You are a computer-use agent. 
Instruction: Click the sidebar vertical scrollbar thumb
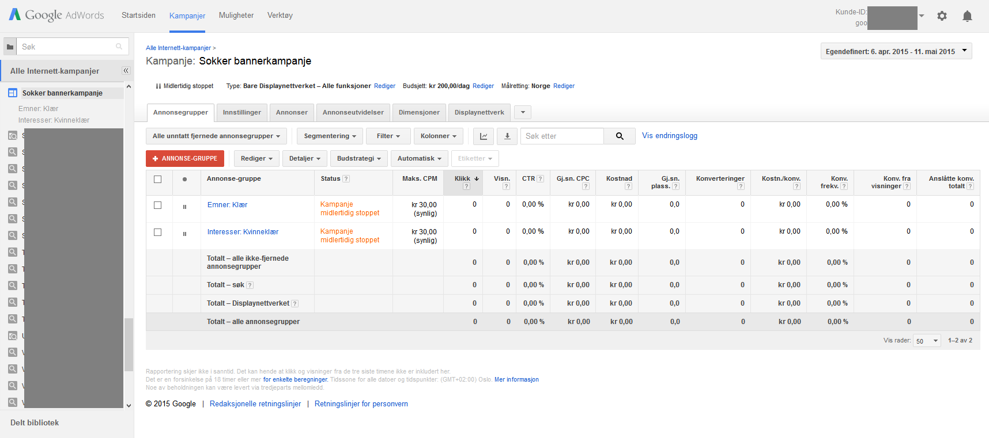point(129,344)
